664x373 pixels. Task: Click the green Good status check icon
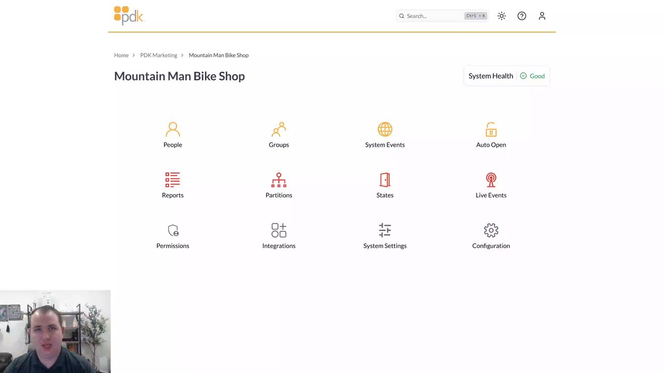coord(523,76)
